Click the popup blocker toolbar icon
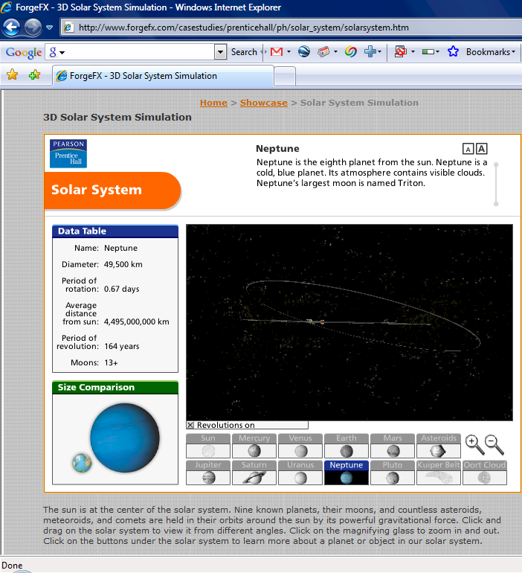The height and width of the screenshot is (573, 522). coord(401,52)
